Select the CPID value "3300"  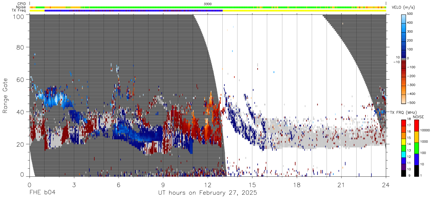click(x=208, y=4)
